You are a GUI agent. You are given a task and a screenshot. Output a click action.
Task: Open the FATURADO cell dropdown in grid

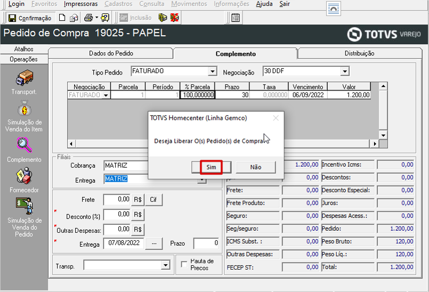[106, 95]
